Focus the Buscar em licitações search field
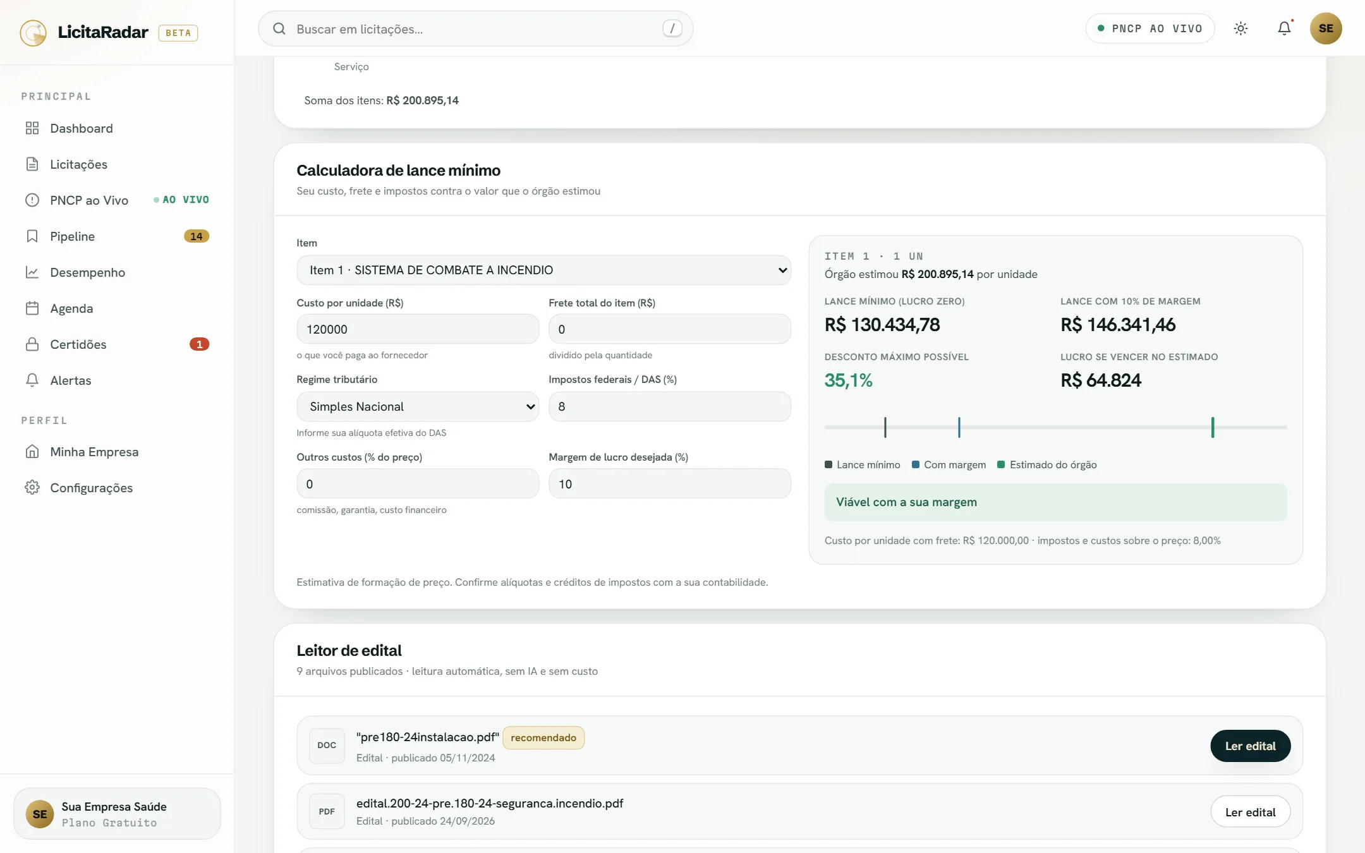The width and height of the screenshot is (1365, 853). 475,28
